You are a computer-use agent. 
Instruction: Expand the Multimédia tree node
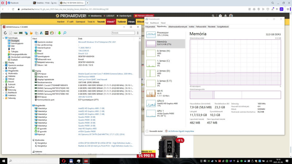pos(3,74)
